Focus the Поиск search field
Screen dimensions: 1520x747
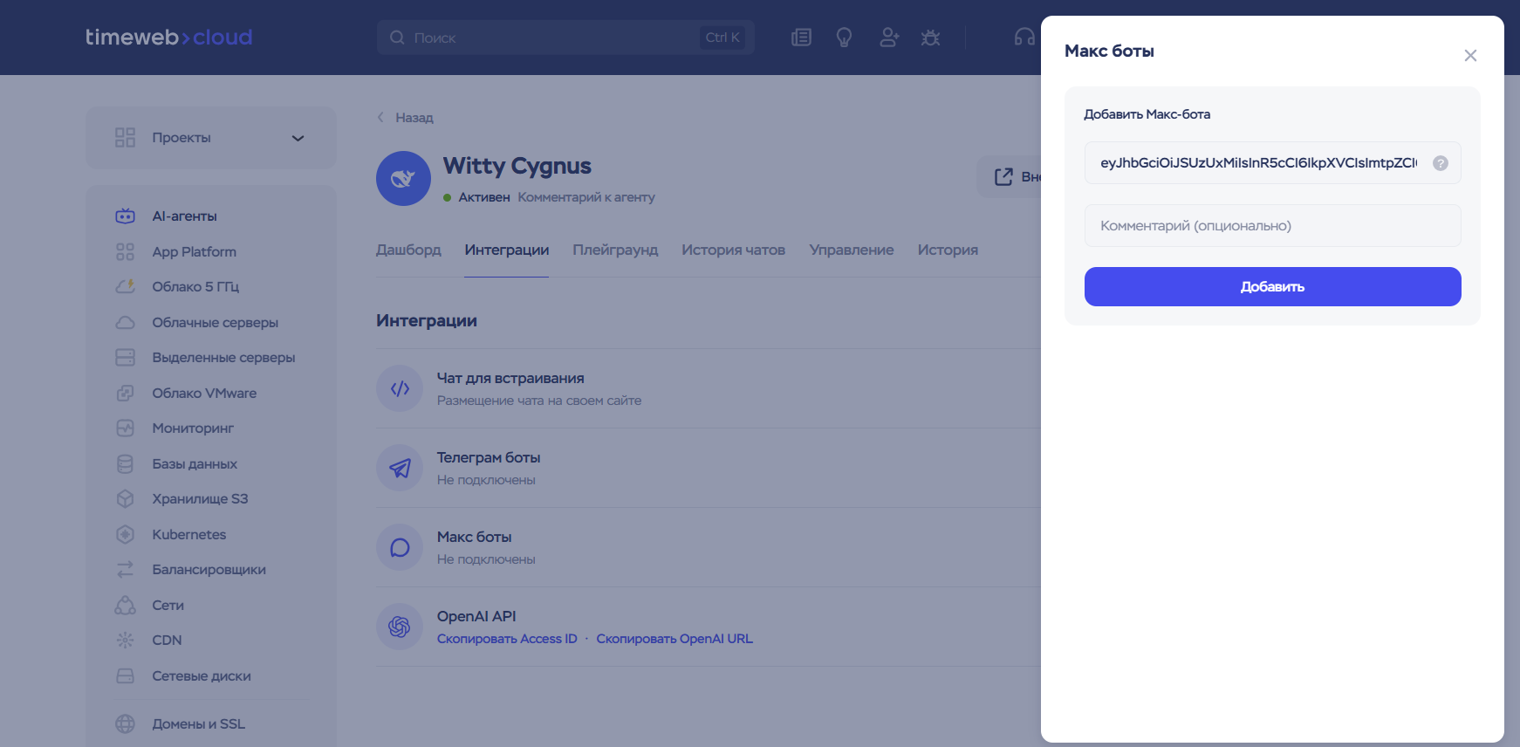(565, 38)
